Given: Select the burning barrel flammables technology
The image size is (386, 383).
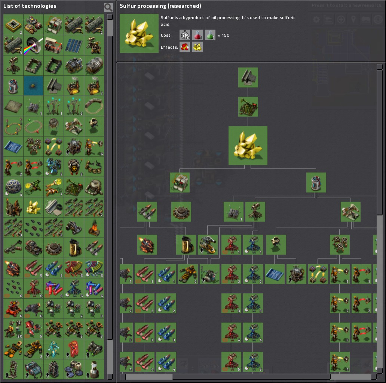Looking at the screenshot, I should click(x=94, y=227).
